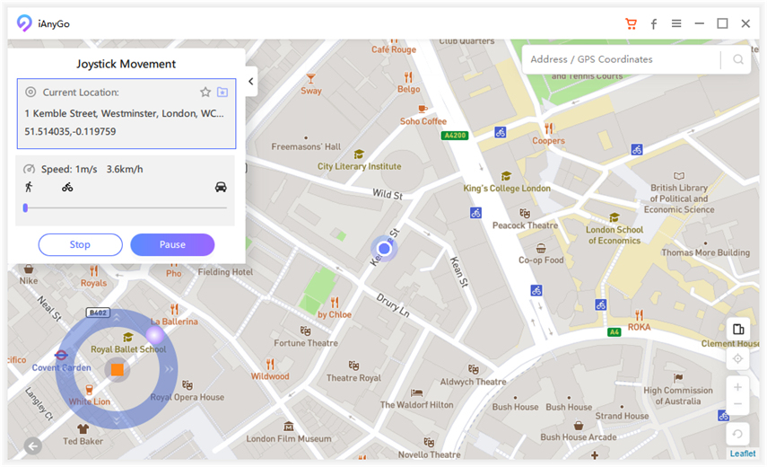Focus the Address / GPS Coordinates search box

point(619,59)
